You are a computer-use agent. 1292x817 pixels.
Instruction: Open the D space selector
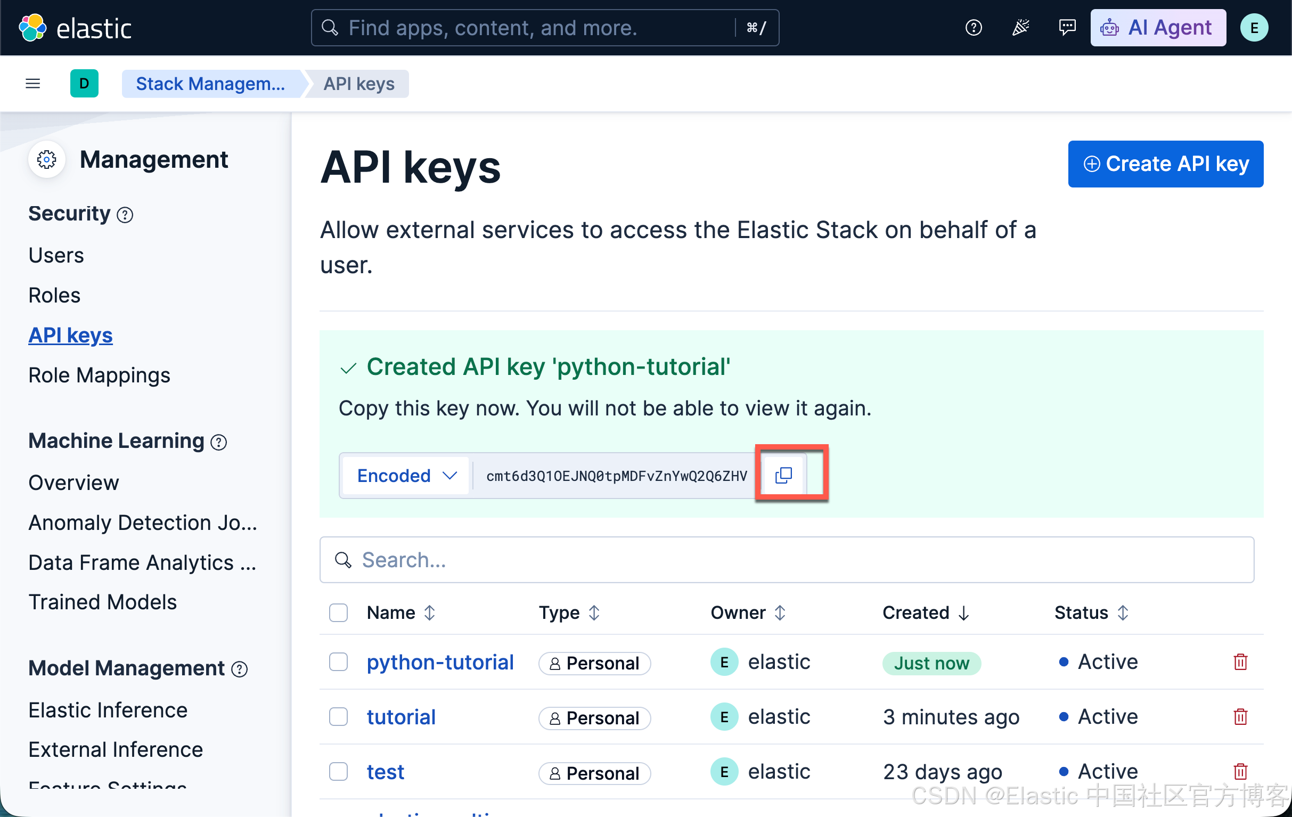coord(84,84)
